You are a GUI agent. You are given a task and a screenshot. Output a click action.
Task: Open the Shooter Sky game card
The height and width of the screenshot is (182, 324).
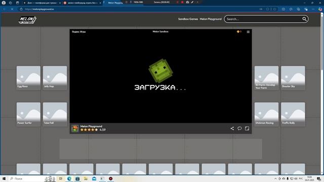pyautogui.click(x=293, y=78)
